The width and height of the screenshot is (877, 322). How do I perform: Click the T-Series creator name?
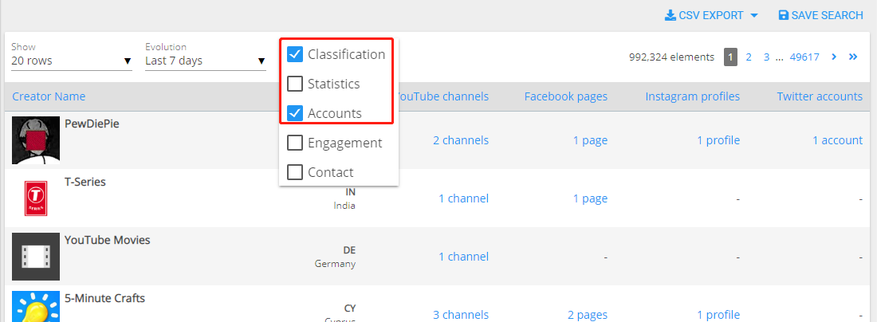tap(85, 183)
